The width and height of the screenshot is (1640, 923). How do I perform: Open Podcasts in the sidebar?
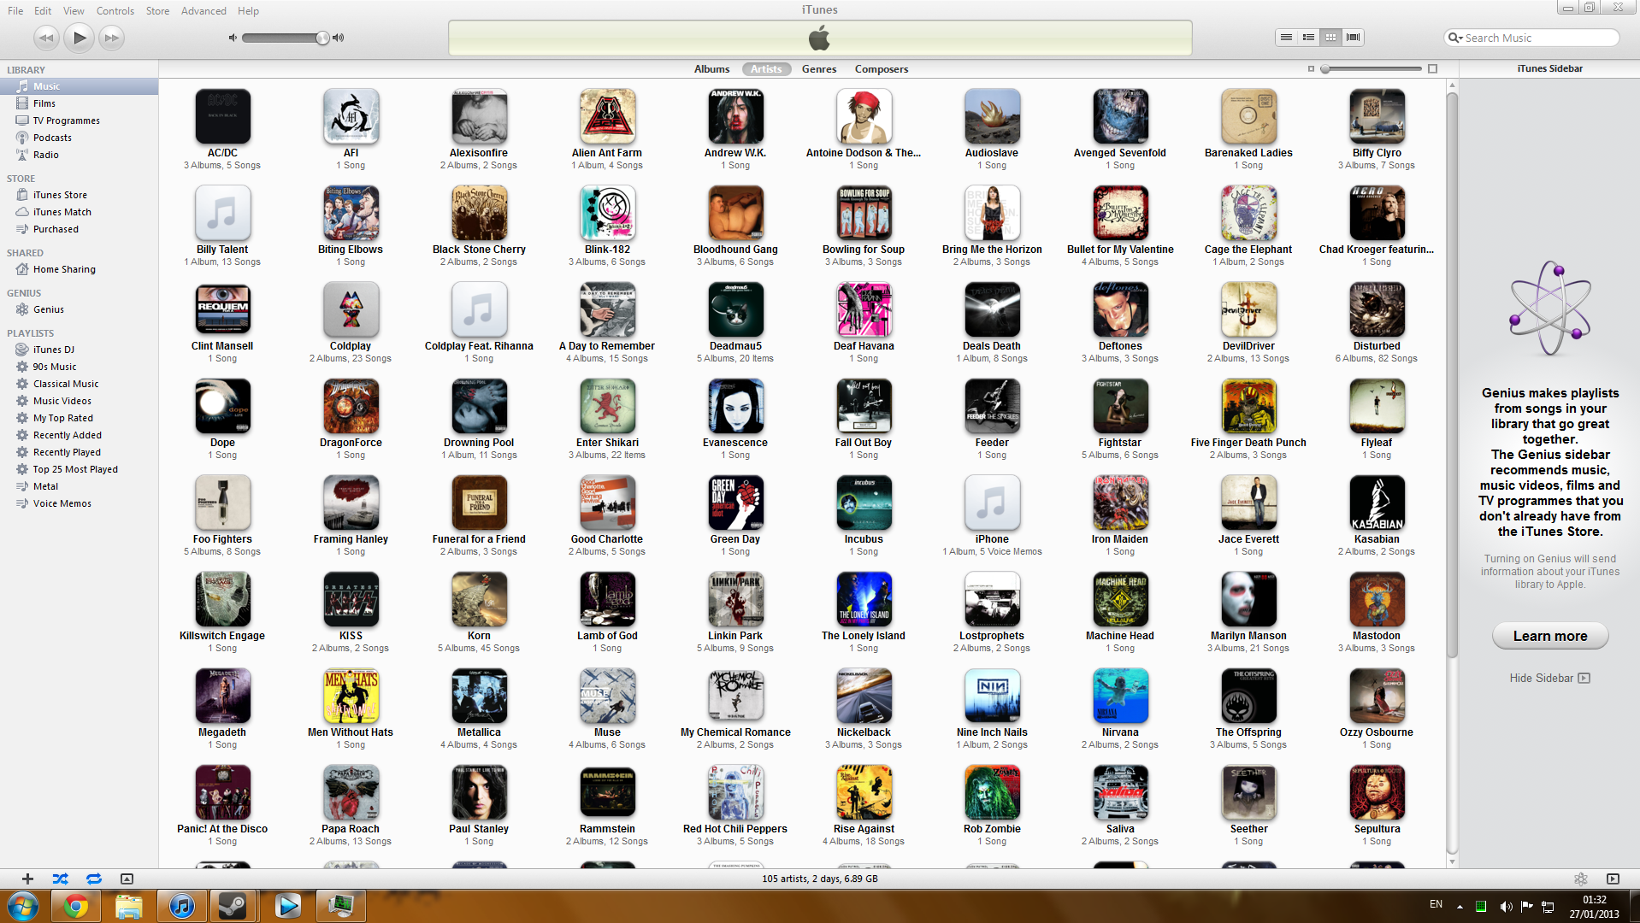(79, 138)
